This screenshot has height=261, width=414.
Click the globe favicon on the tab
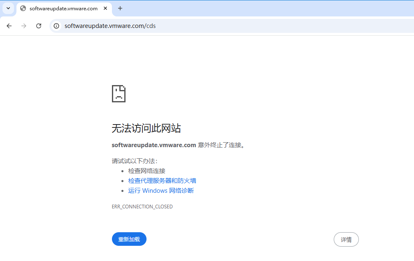[x=23, y=9]
